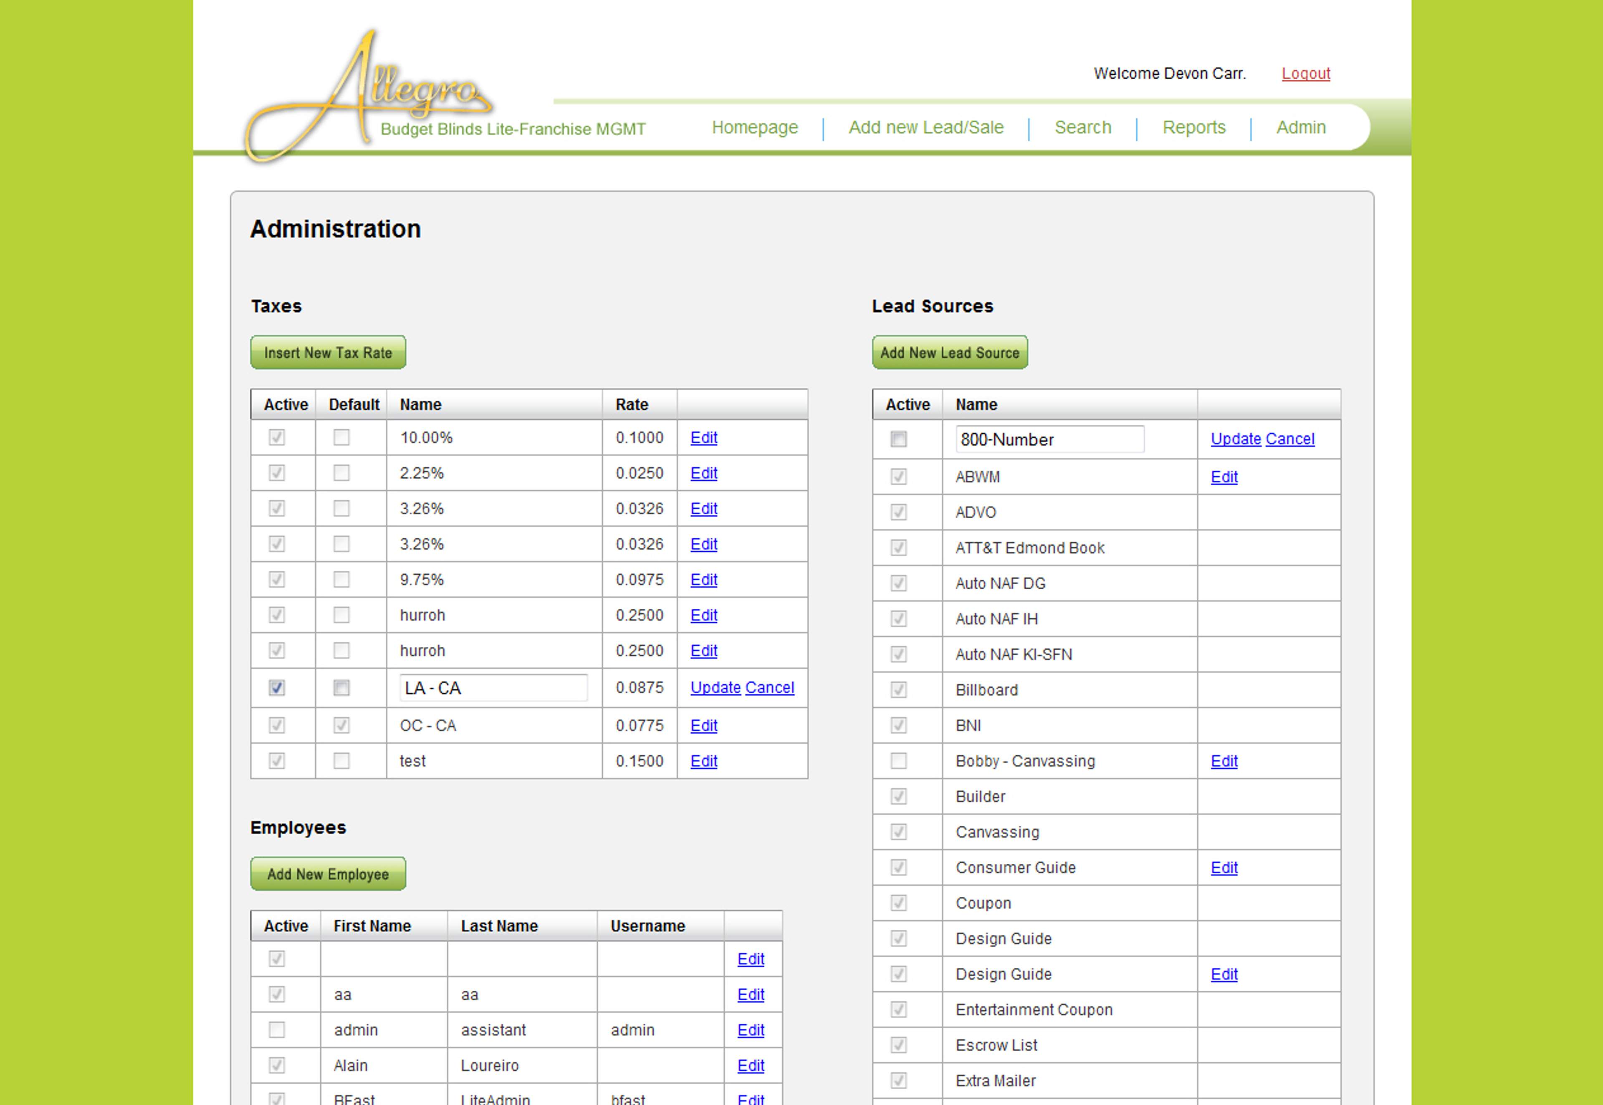This screenshot has height=1105, width=1603.
Task: Toggle Default checkbox for LA - CA tax
Action: point(341,688)
